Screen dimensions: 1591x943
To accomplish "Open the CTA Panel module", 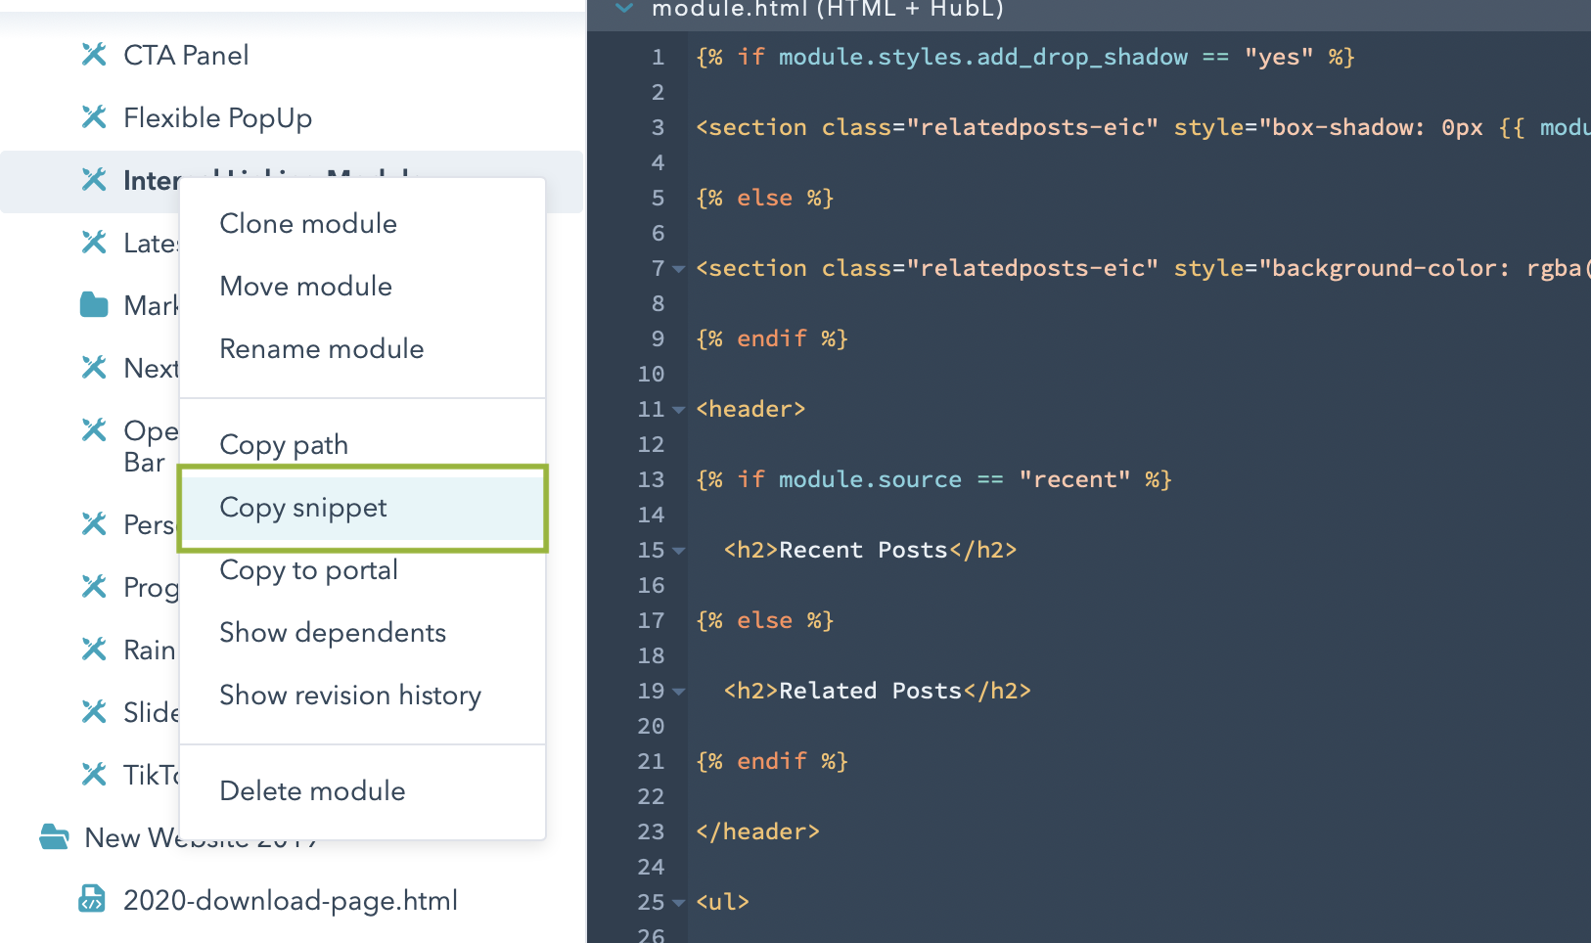I will click(186, 56).
